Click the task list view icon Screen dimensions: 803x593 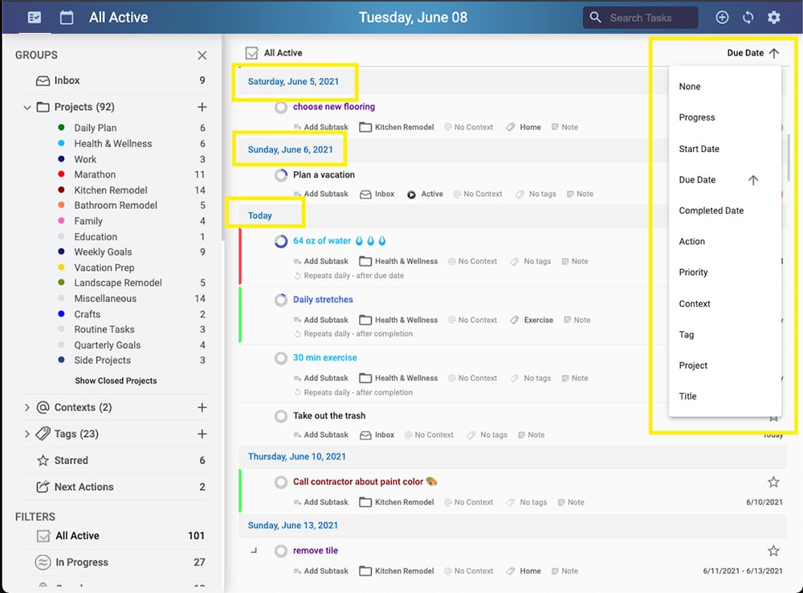(x=34, y=17)
